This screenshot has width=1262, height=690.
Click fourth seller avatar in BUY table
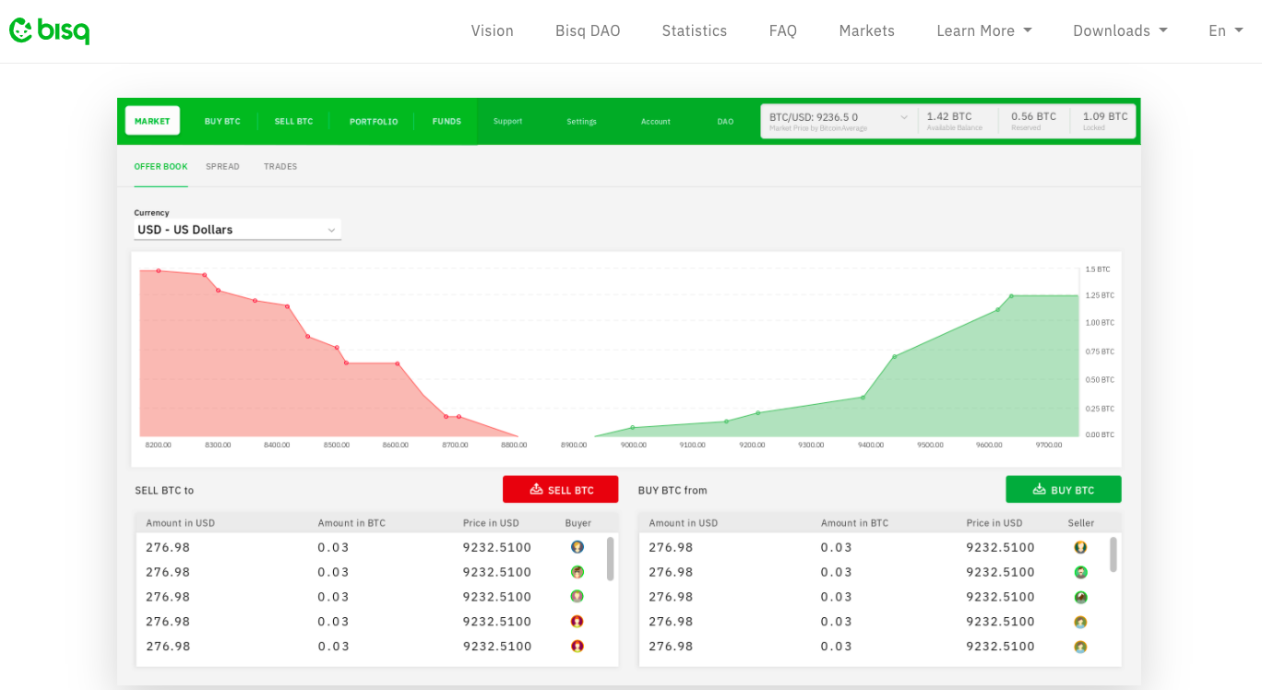point(1080,622)
